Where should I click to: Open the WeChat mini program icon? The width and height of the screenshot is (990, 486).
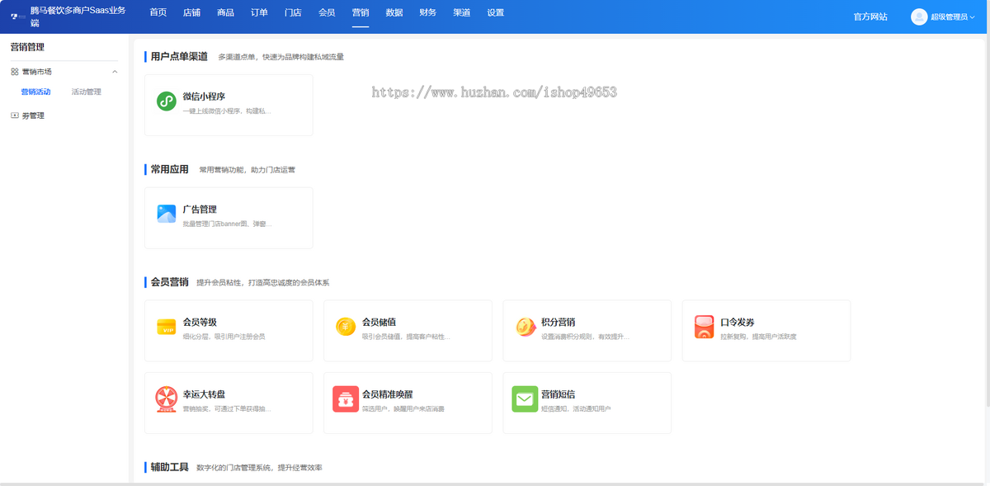click(167, 101)
